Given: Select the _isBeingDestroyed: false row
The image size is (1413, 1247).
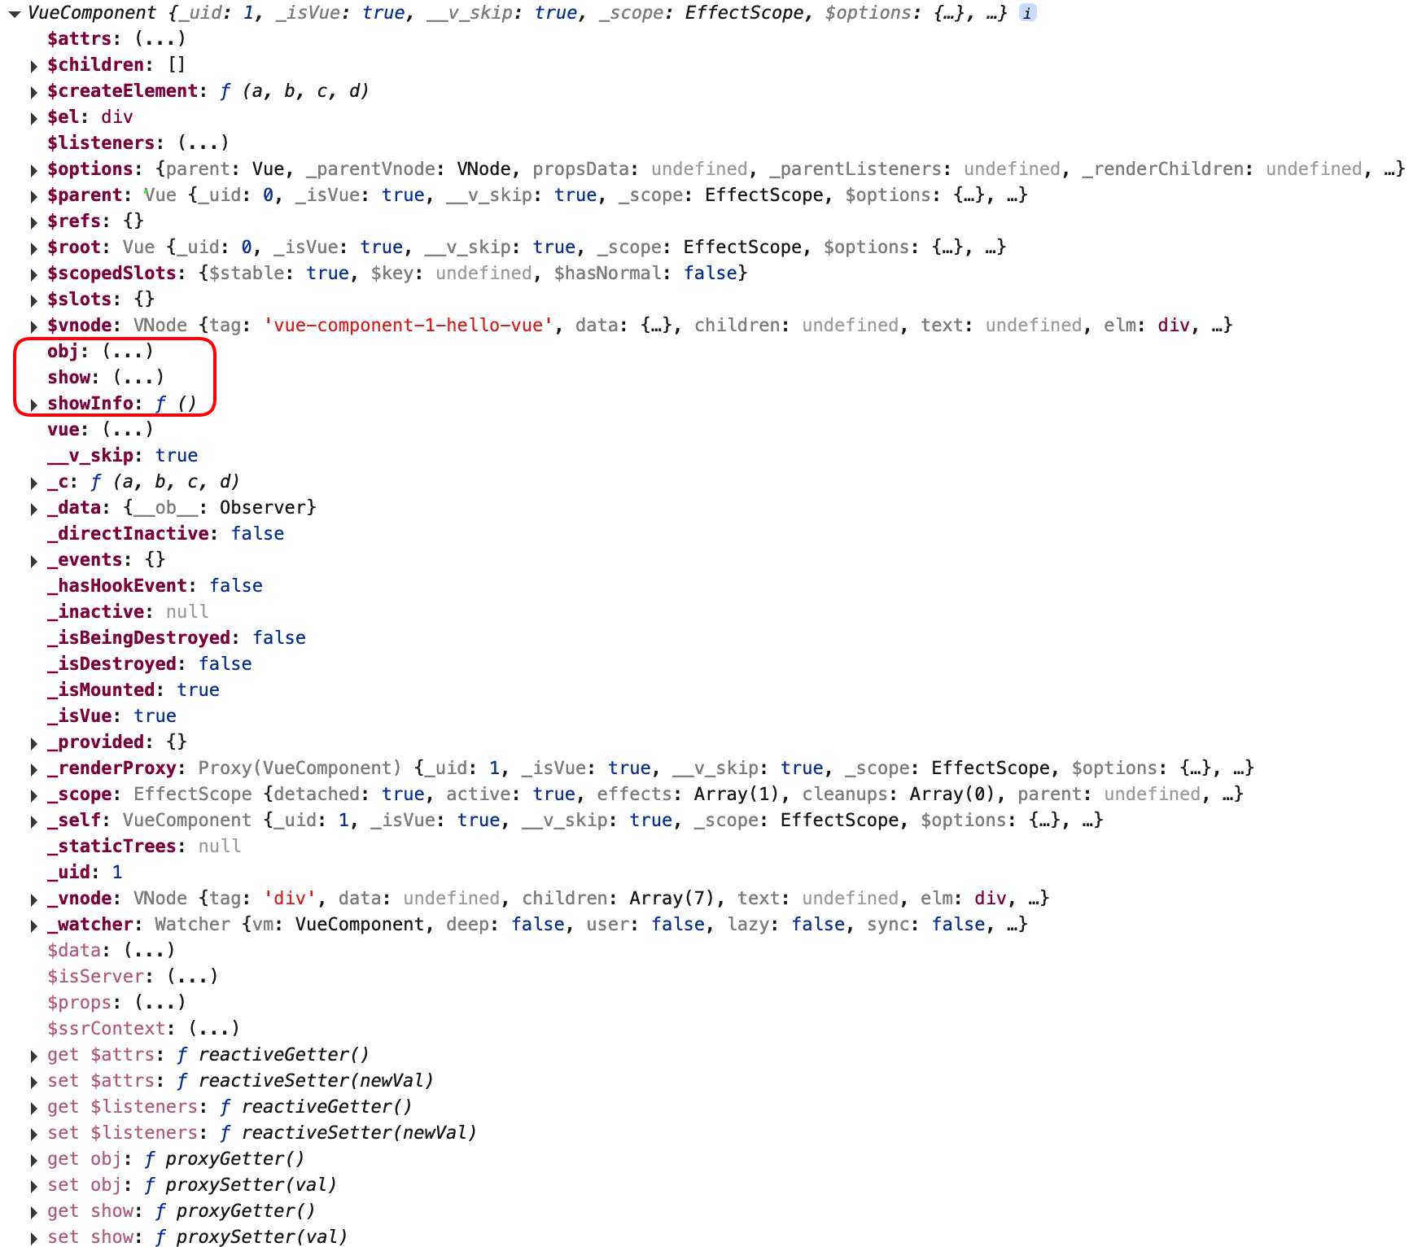Looking at the screenshot, I should (x=177, y=637).
